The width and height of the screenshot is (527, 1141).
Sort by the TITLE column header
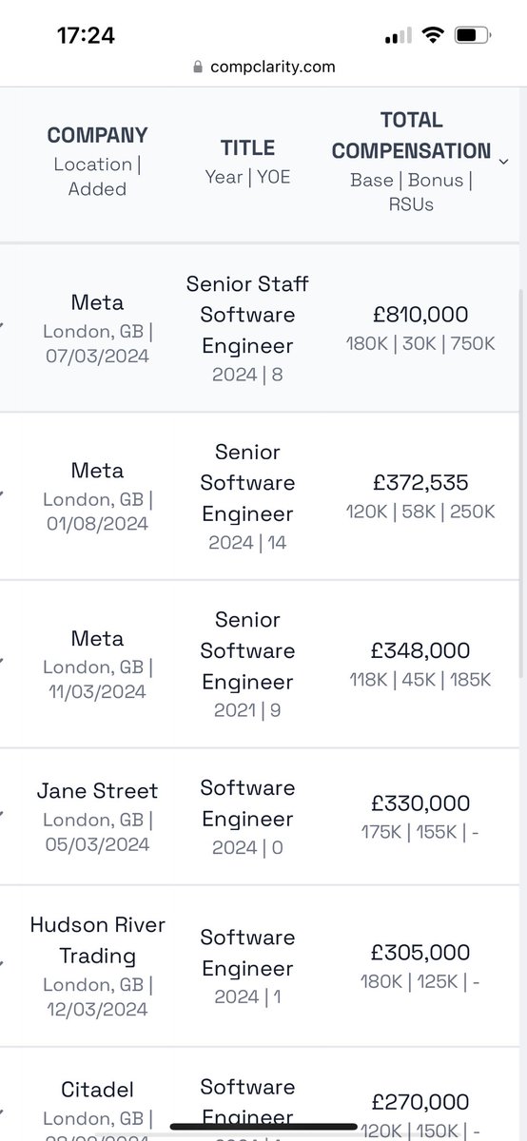point(247,148)
